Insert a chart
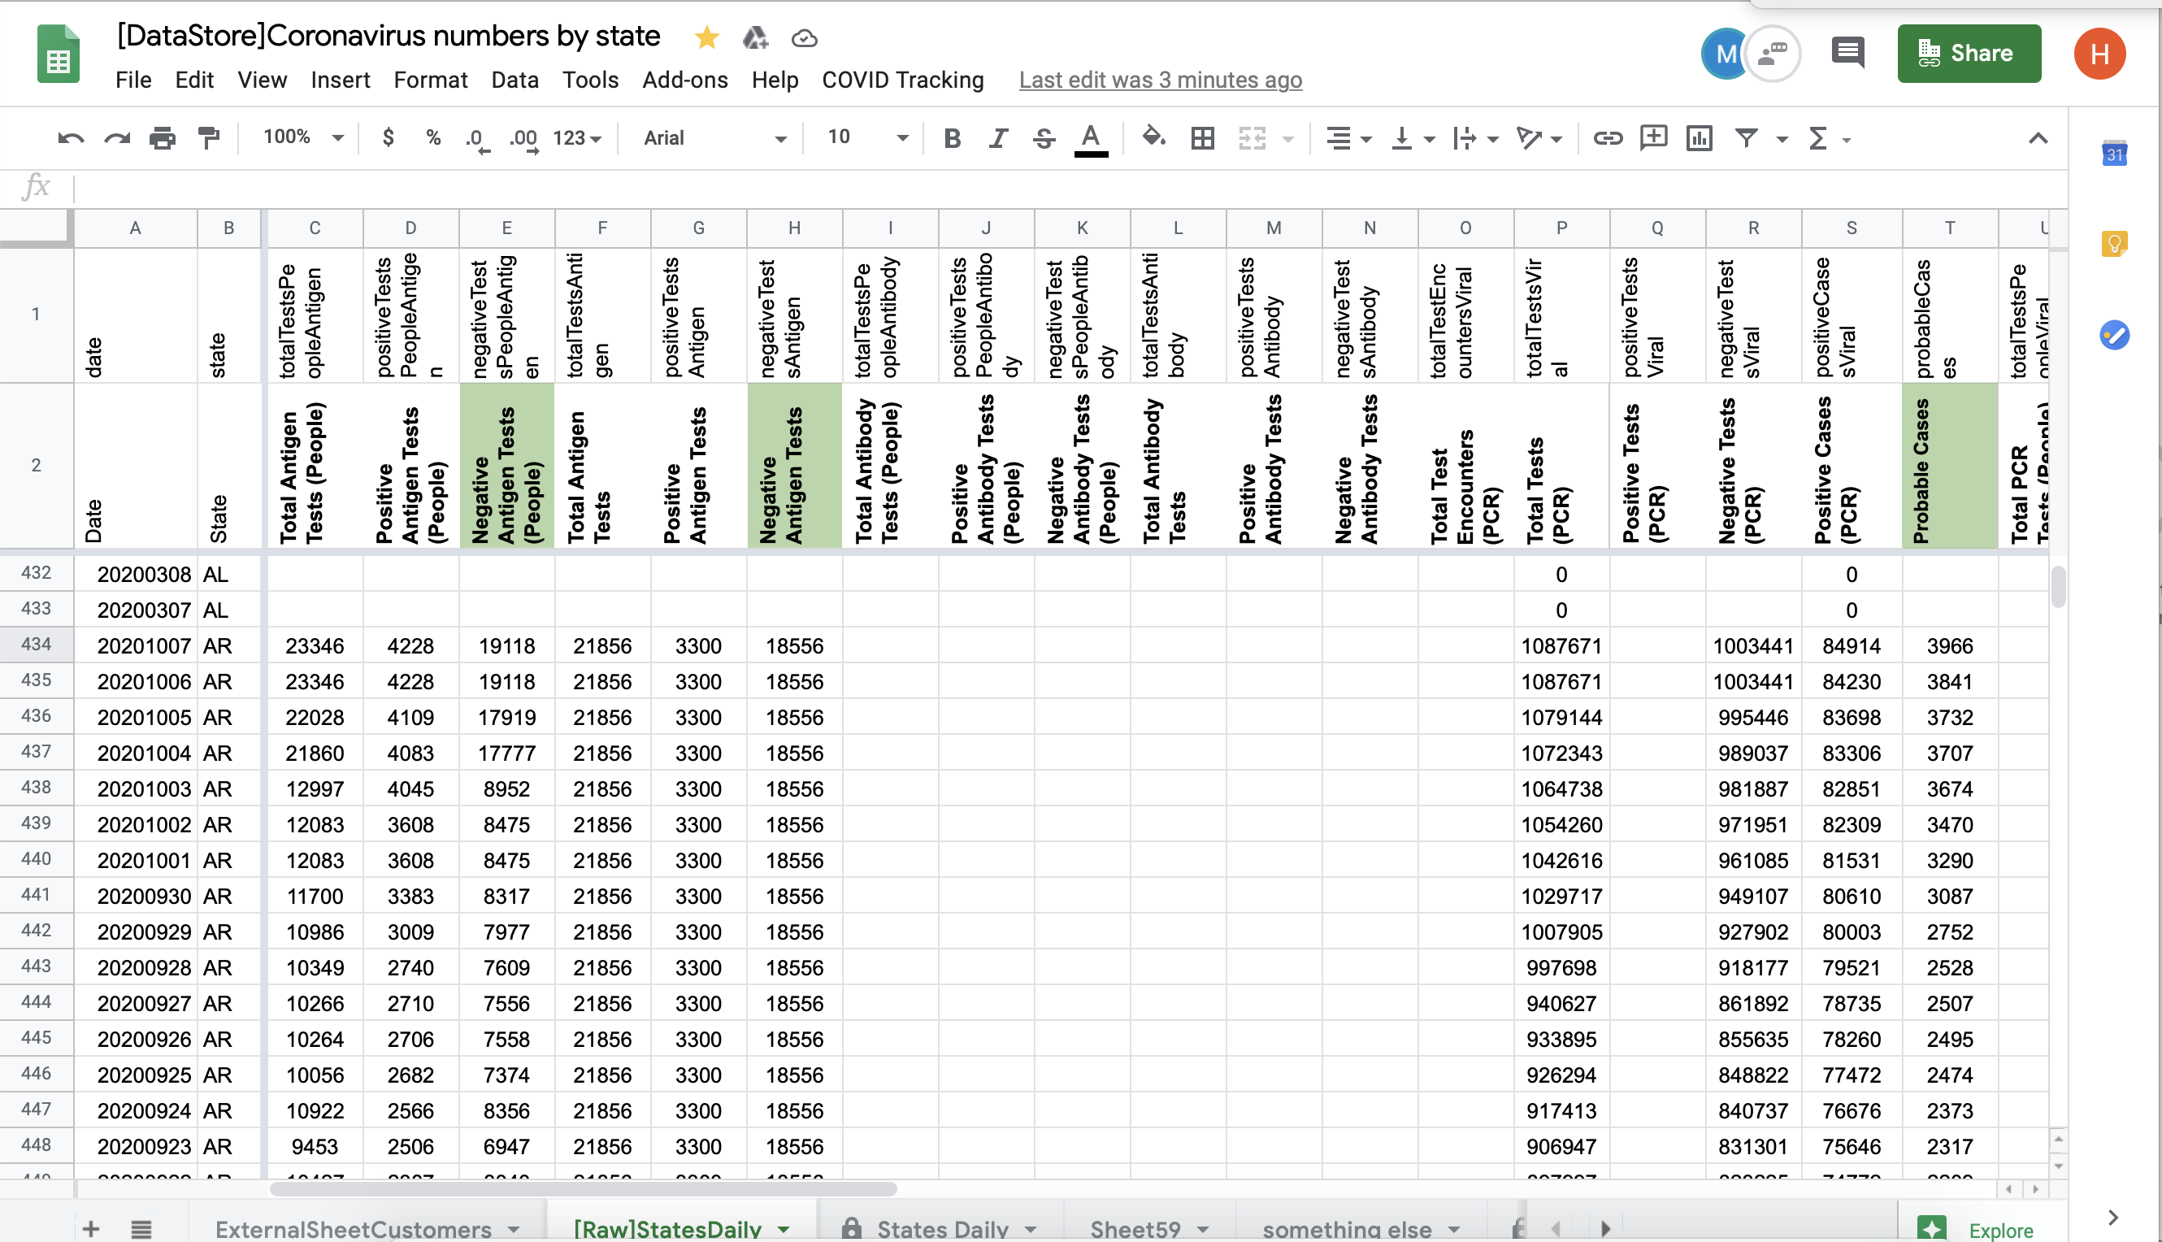 [x=1699, y=138]
